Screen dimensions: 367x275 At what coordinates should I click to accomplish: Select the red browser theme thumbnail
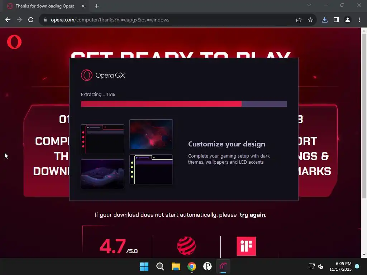point(102,139)
